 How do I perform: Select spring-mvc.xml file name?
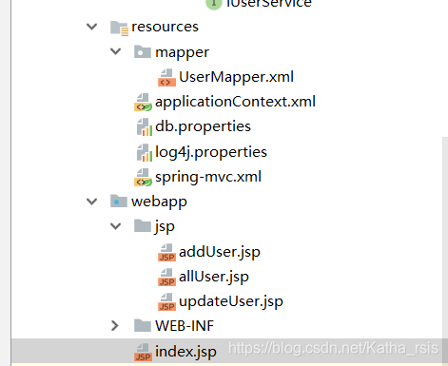click(x=208, y=177)
